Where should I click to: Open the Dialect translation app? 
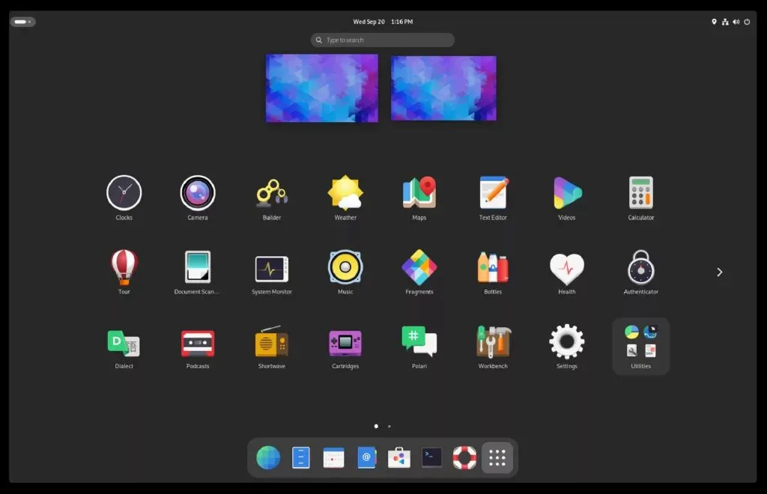coord(124,341)
